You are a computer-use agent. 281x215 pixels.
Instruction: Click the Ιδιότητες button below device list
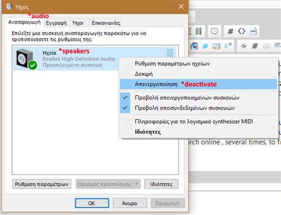click(x=161, y=184)
